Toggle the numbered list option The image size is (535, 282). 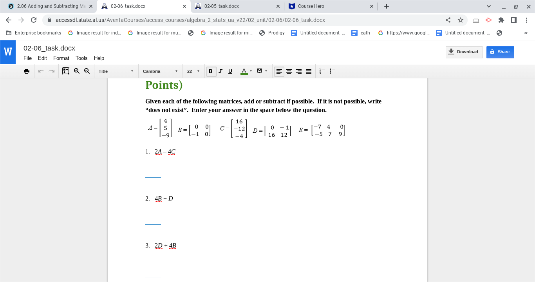pos(322,71)
